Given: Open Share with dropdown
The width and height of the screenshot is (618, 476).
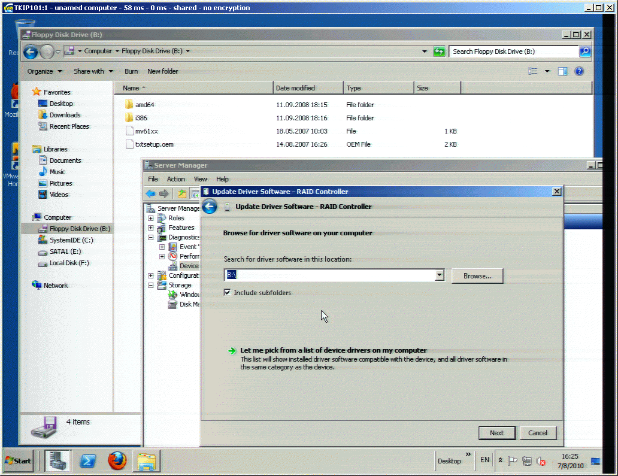Looking at the screenshot, I should pos(93,71).
